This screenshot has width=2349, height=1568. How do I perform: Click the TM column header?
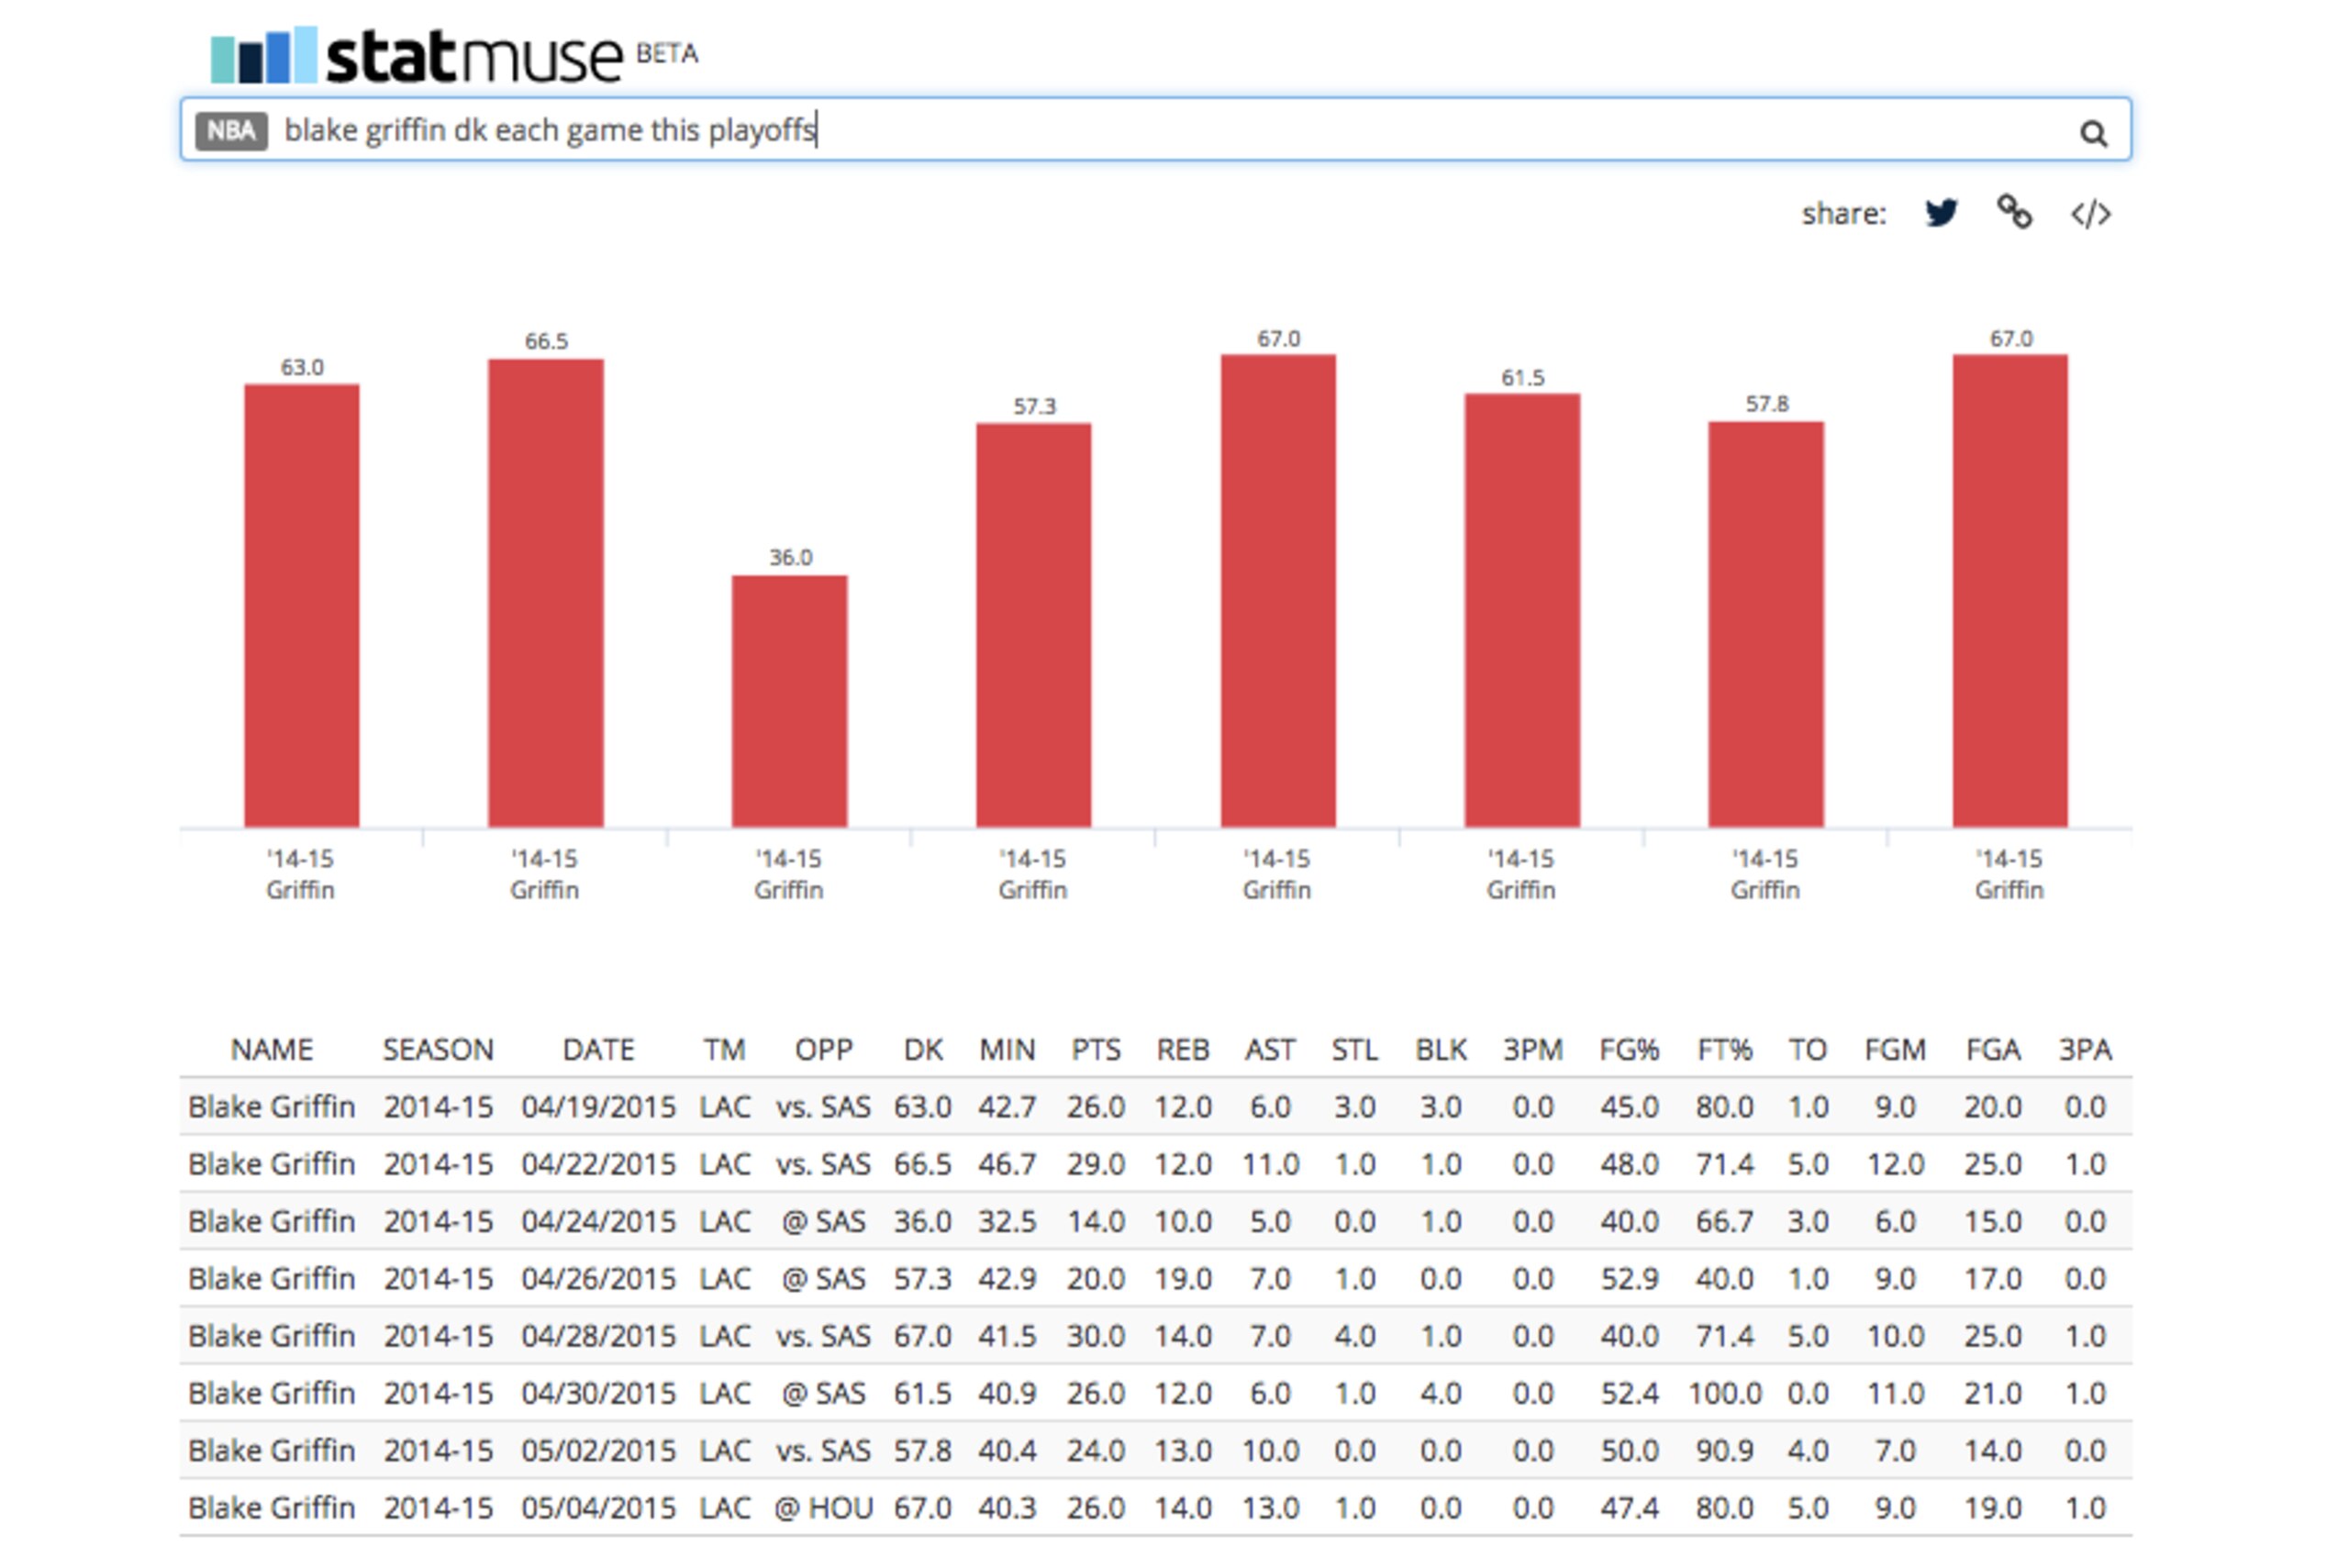724,1049
